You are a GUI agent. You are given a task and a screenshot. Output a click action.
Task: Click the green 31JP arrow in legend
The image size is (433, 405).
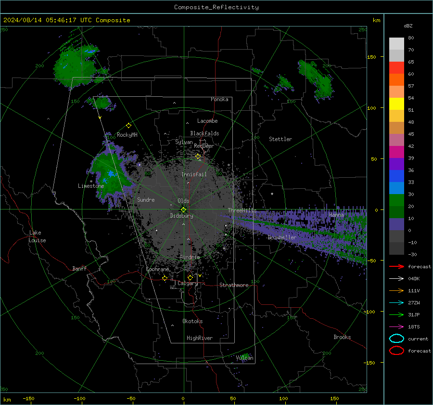click(396, 314)
